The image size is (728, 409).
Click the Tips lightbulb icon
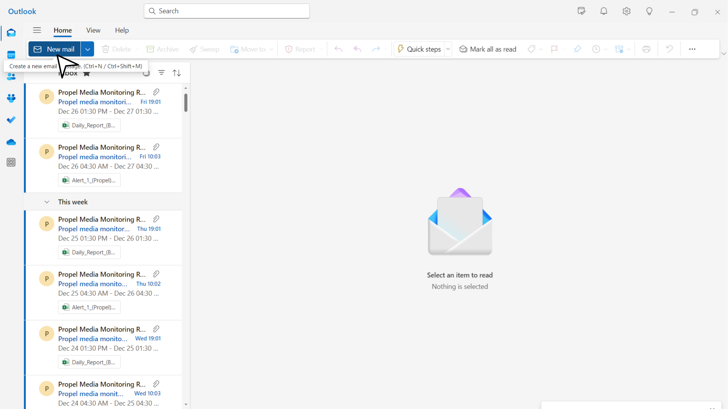tap(649, 11)
